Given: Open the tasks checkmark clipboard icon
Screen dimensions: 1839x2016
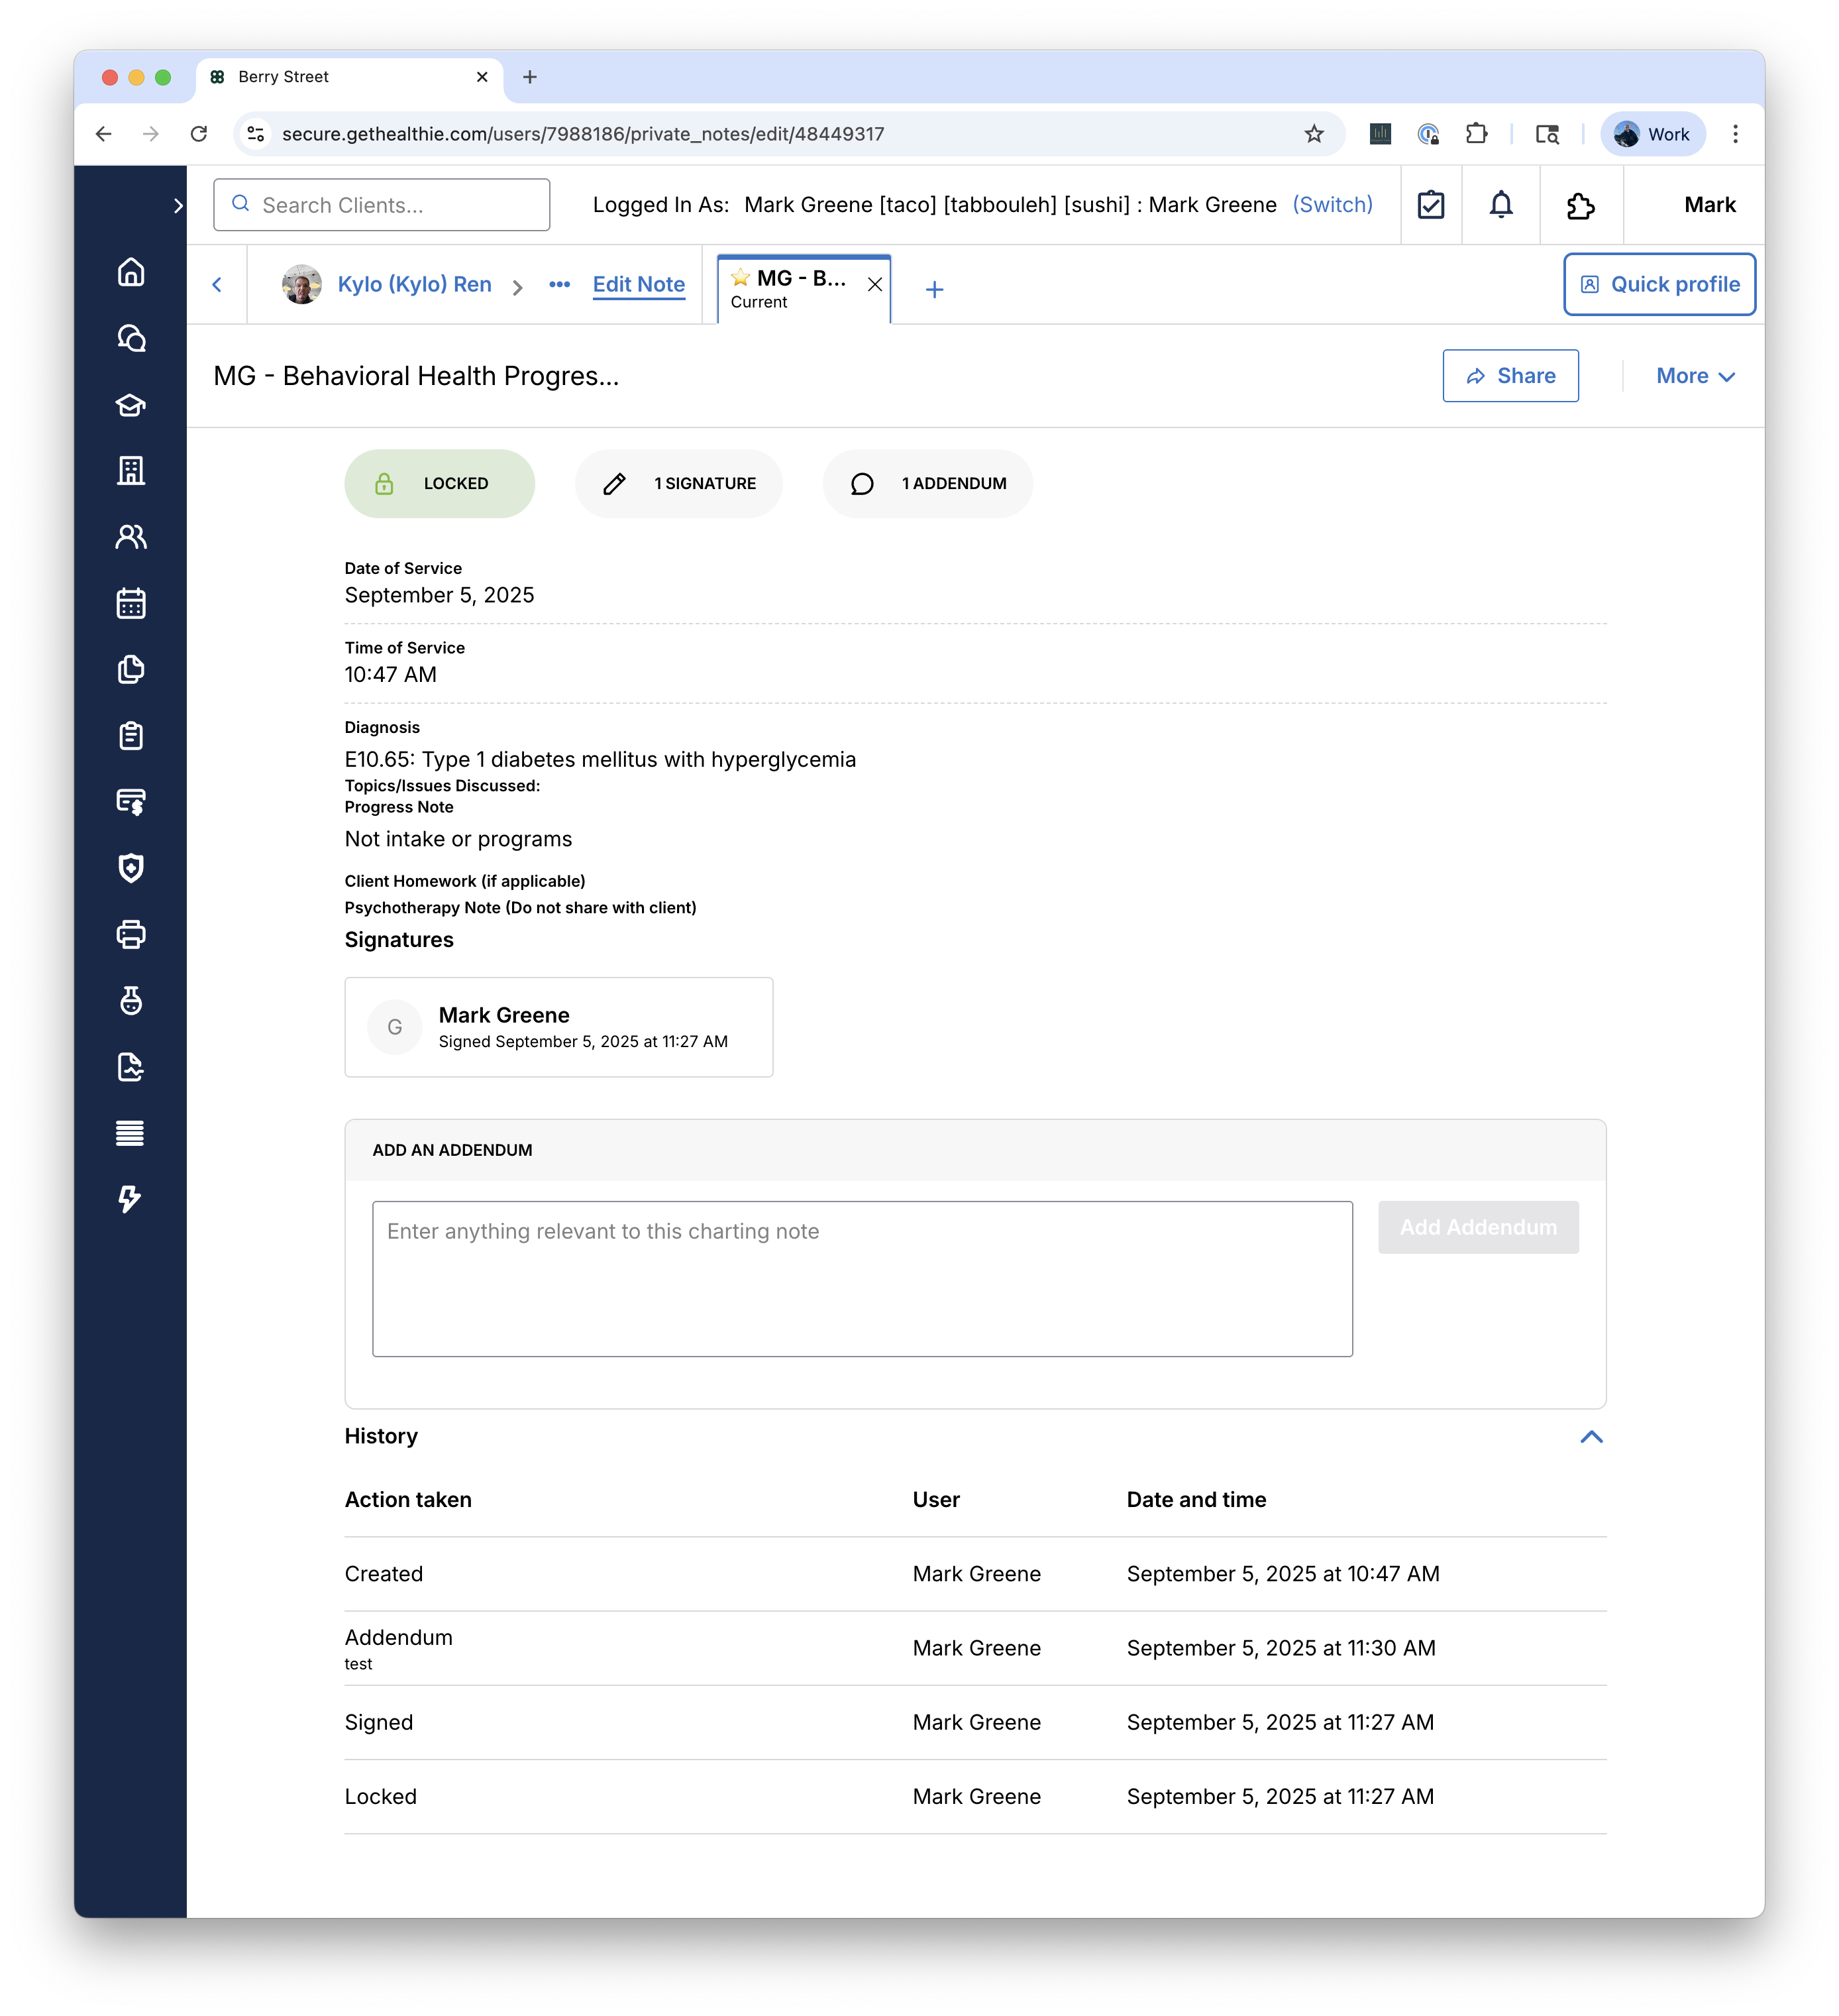Looking at the screenshot, I should coord(1430,205).
